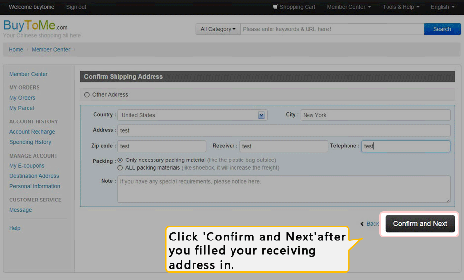
Task: Click the Sign out link
Action: pos(76,7)
